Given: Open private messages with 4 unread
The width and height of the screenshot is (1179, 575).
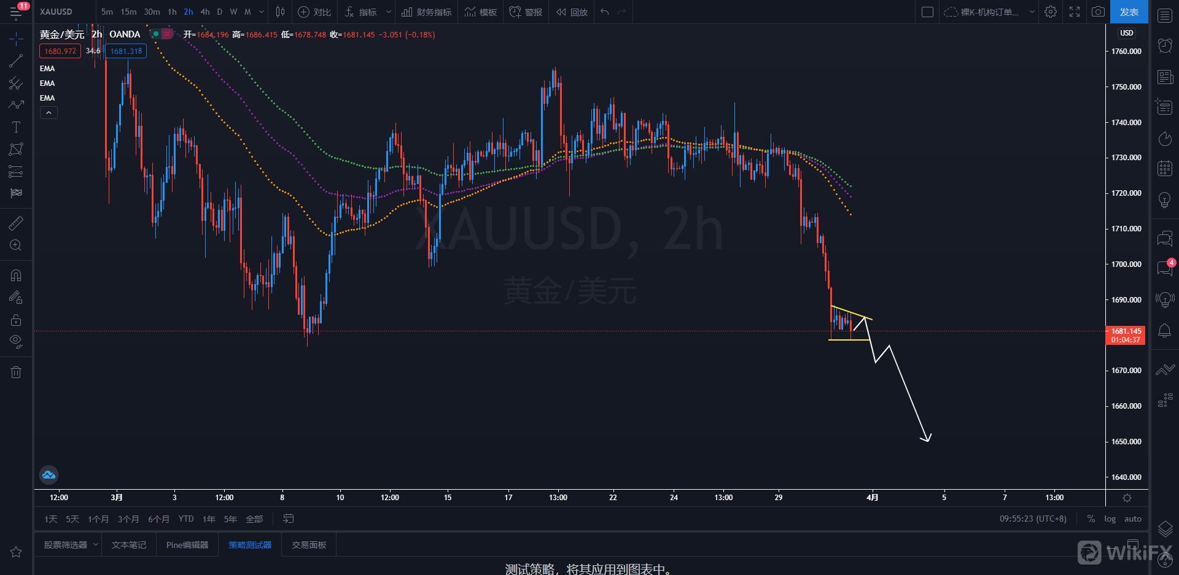Looking at the screenshot, I should click(1165, 268).
